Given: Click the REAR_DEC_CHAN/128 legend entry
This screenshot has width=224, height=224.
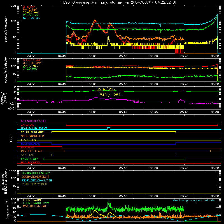Looking at the screenshot, I should click(37, 180).
